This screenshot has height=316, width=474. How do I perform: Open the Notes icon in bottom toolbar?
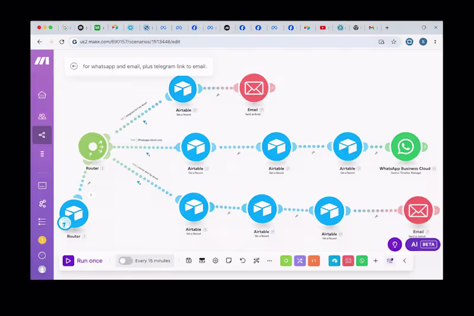[229, 260]
